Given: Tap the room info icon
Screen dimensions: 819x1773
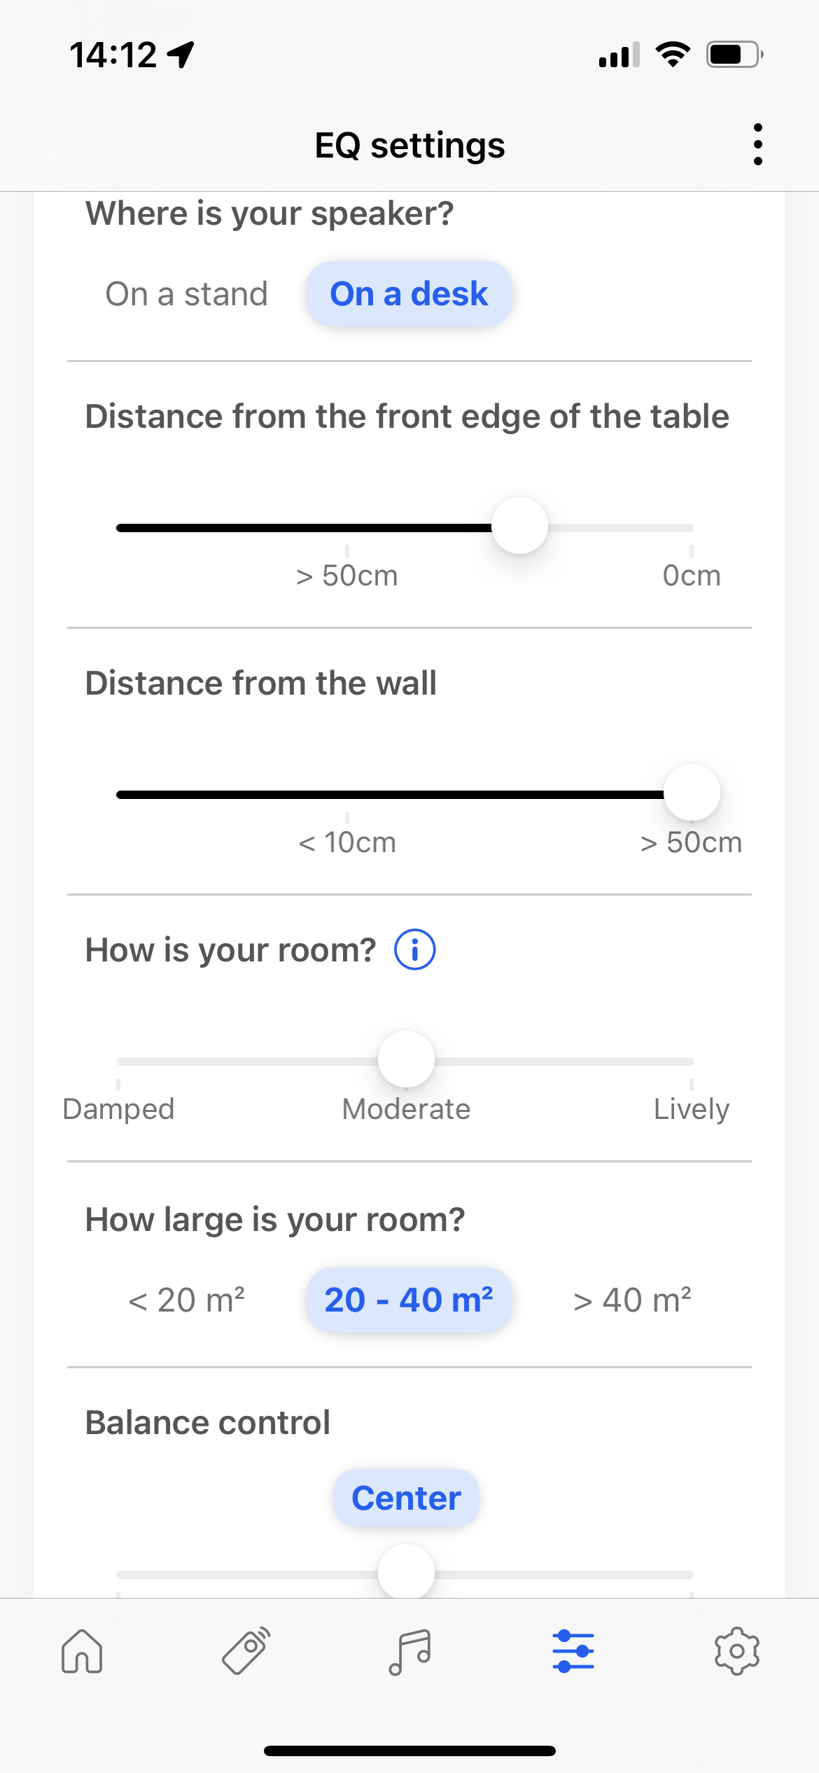Looking at the screenshot, I should [415, 950].
